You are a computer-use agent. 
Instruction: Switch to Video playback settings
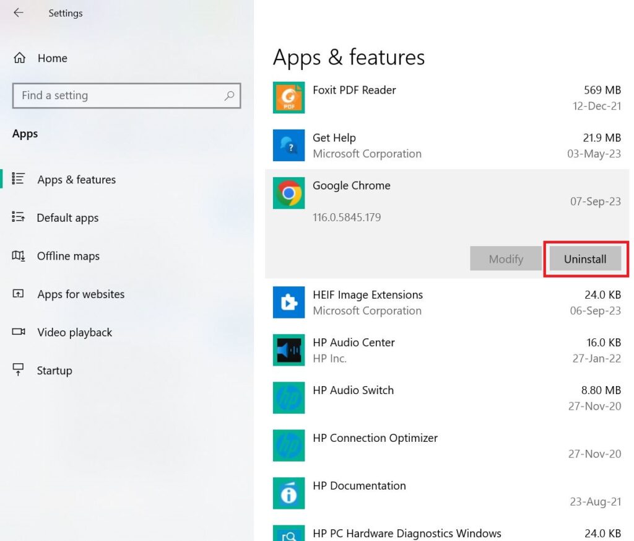click(73, 332)
